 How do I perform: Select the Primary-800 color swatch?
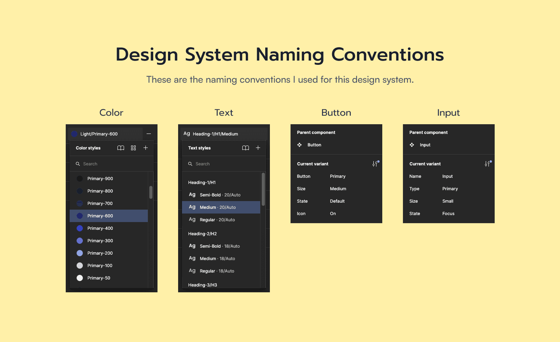coord(80,191)
